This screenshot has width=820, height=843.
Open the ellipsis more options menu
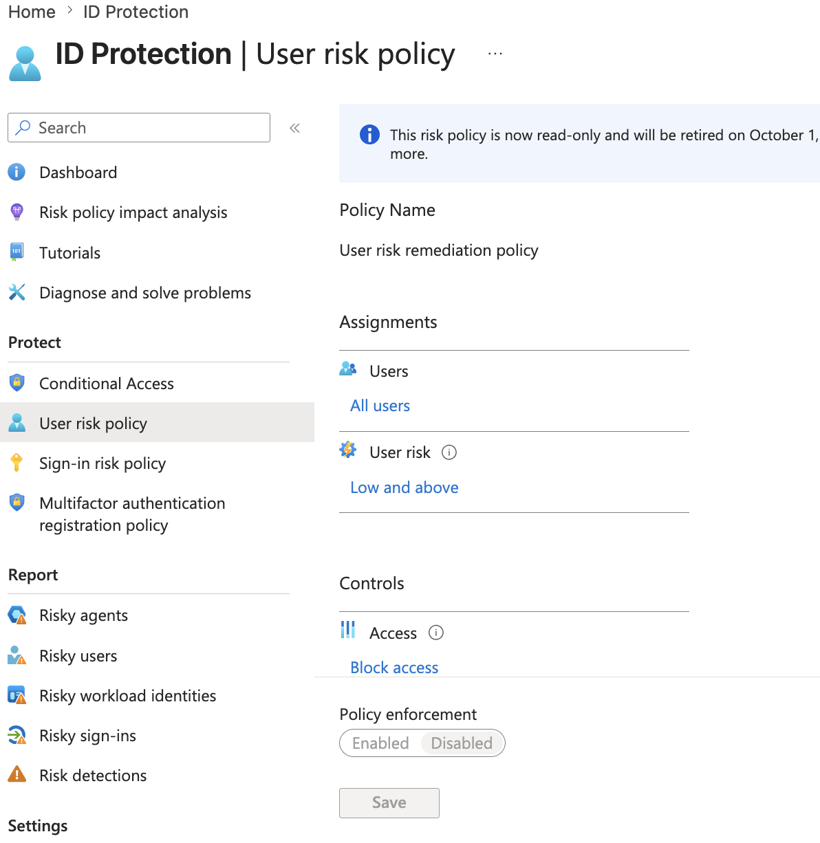click(x=495, y=54)
